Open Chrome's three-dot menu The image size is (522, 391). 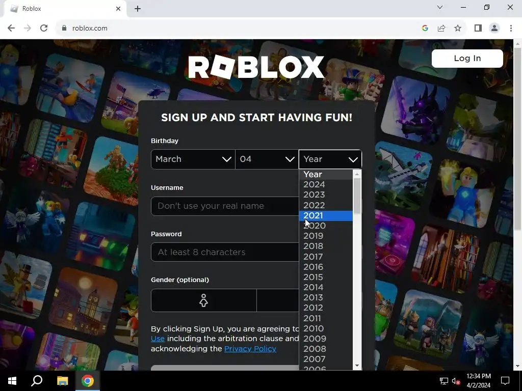pos(511,28)
